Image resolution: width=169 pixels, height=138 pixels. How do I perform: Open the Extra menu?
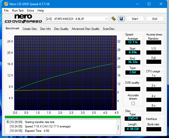31,11
